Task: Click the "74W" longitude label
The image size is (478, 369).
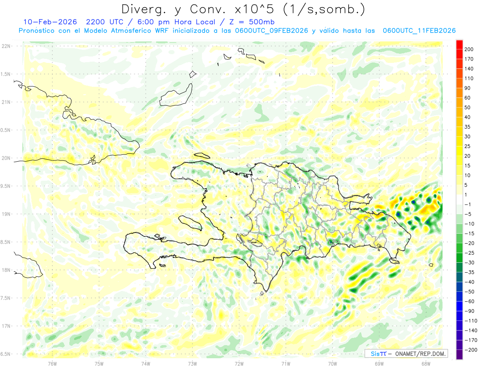Action: click(x=146, y=363)
